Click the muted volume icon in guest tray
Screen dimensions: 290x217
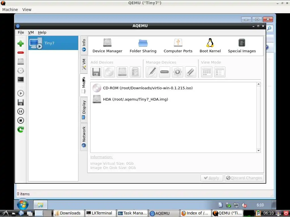[x=244, y=205]
